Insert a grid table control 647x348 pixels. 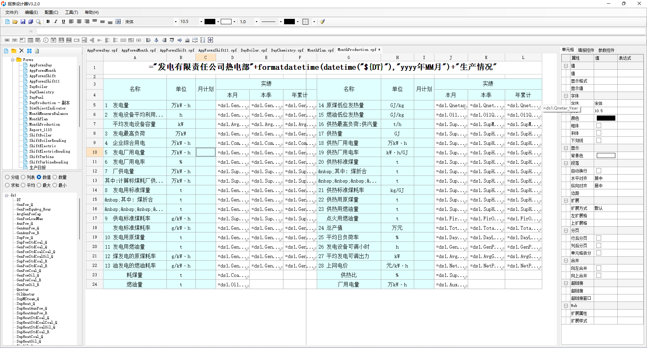tap(30, 40)
